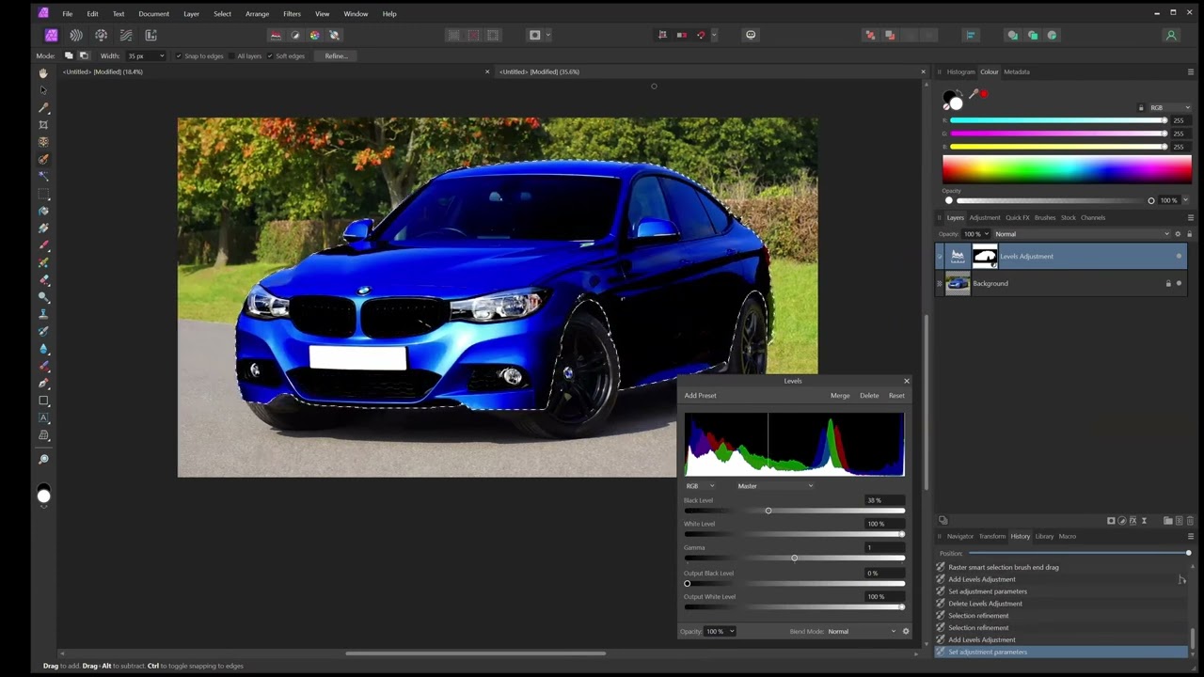Open the Master channel dropdown in Levels
The image size is (1204, 677).
pos(775,486)
